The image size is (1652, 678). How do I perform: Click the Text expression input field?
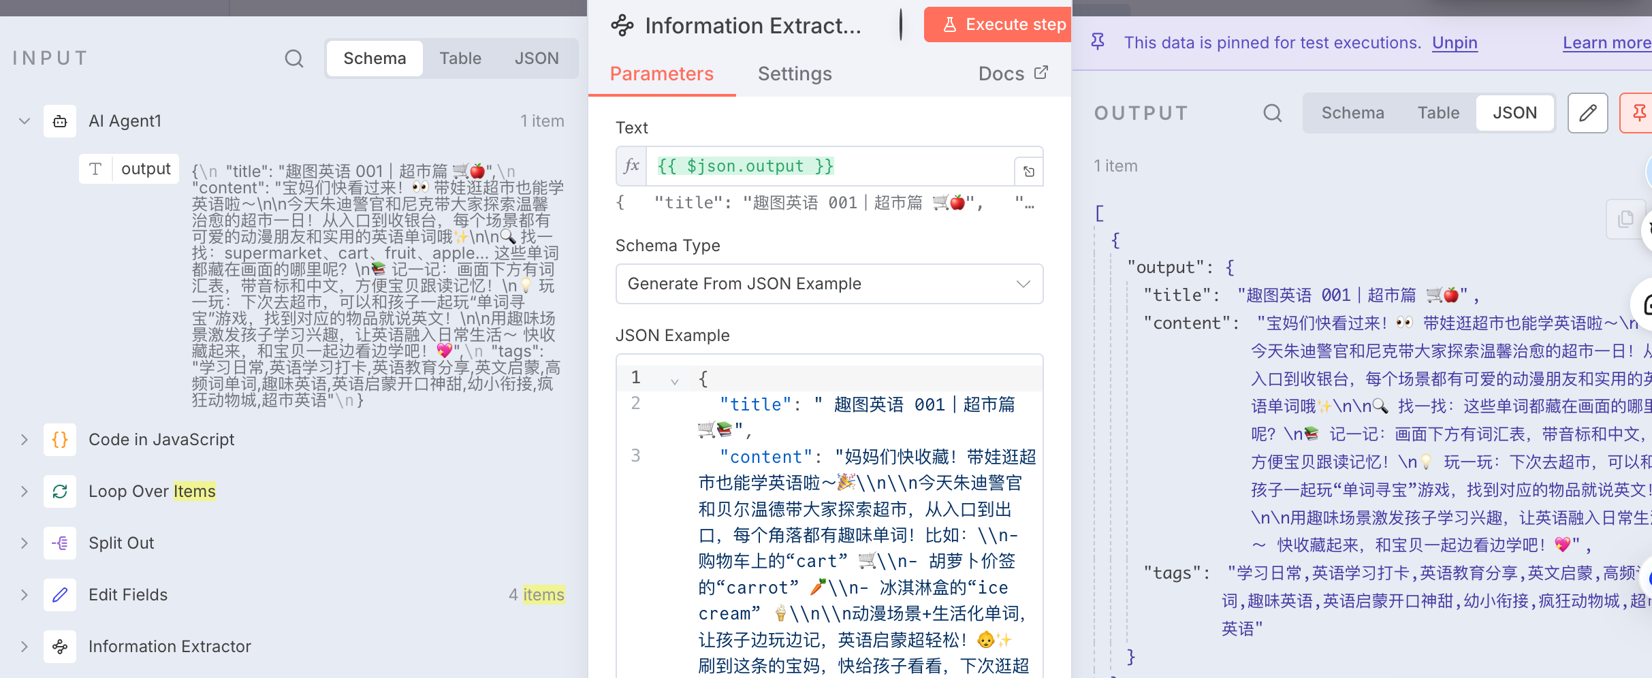(x=829, y=166)
